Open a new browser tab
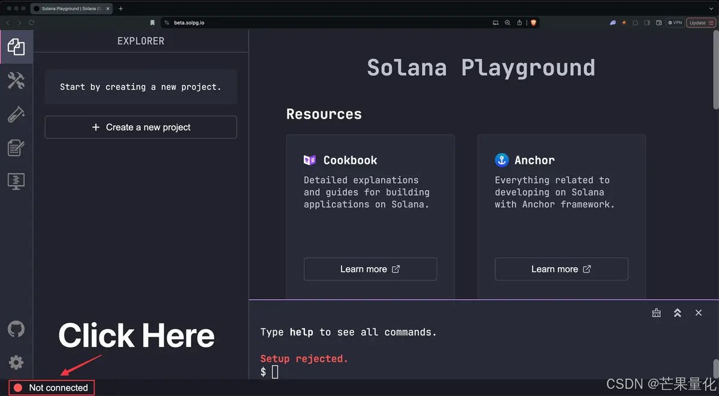The height and width of the screenshot is (396, 719). (x=120, y=8)
